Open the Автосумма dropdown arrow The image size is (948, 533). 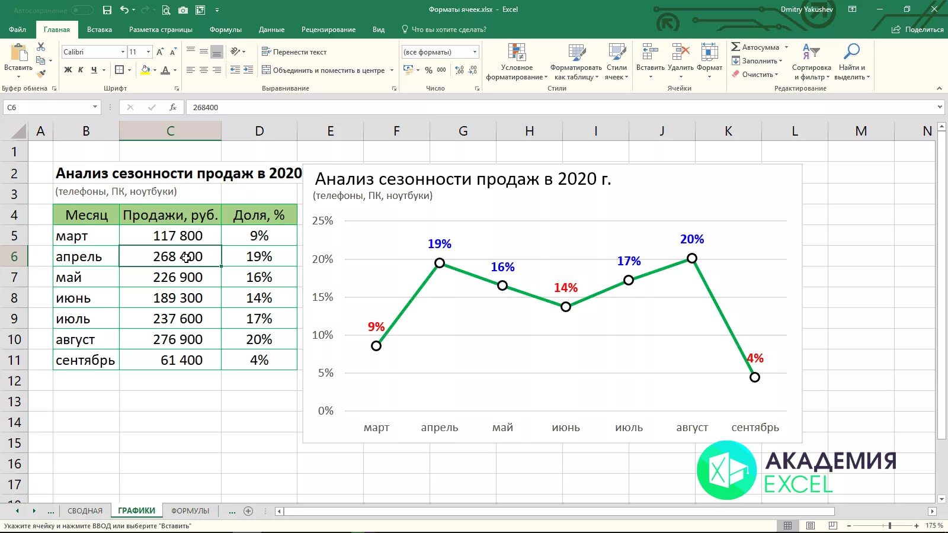tap(786, 47)
